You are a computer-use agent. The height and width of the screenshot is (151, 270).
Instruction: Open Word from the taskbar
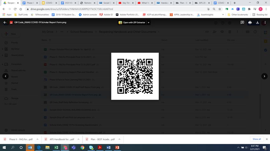tap(109, 148)
